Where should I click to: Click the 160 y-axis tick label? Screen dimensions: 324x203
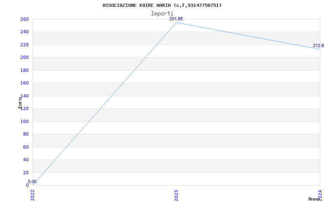24,83
